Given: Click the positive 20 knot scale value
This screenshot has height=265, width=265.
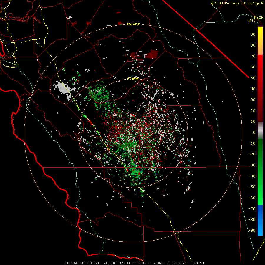Looking at the screenshot, I should point(253,110).
